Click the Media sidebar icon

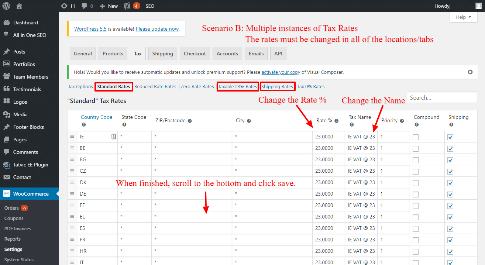[7, 114]
